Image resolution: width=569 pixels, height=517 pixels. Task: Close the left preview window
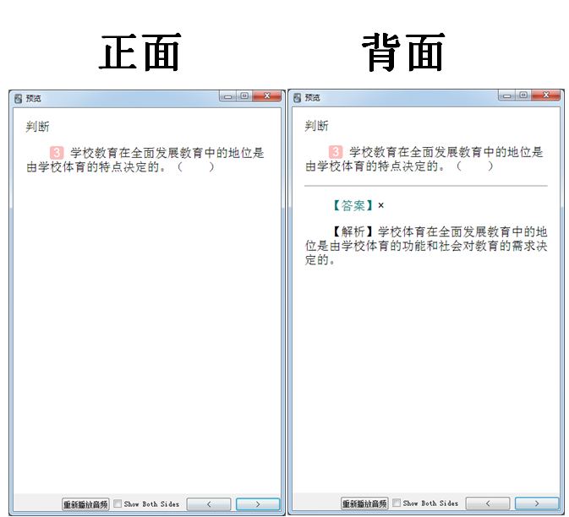click(x=267, y=96)
